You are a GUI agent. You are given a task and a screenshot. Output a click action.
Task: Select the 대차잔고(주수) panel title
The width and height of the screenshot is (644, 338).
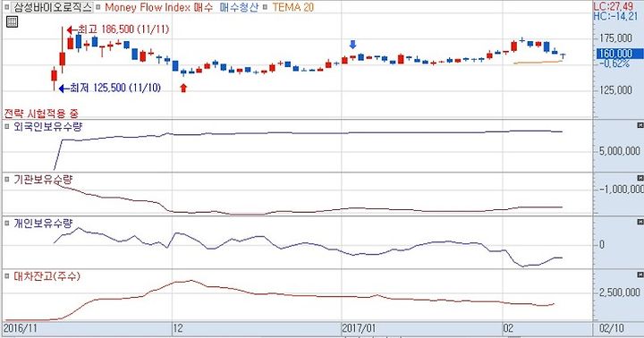[47, 276]
